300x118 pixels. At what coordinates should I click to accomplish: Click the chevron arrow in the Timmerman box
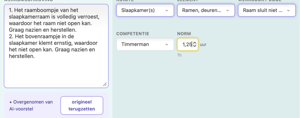pos(167,45)
